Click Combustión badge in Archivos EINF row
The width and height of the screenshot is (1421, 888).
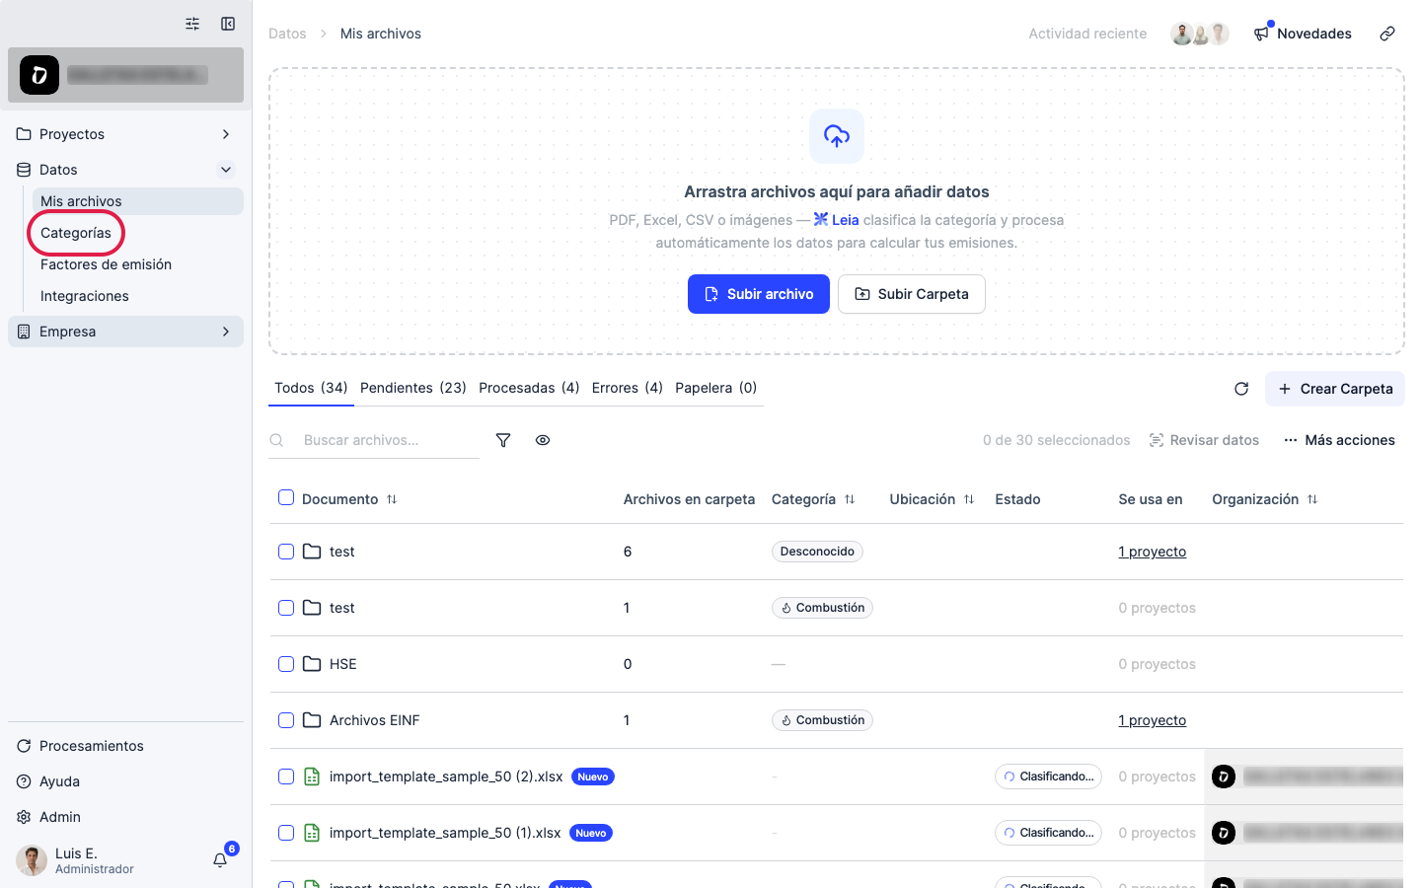point(822,720)
